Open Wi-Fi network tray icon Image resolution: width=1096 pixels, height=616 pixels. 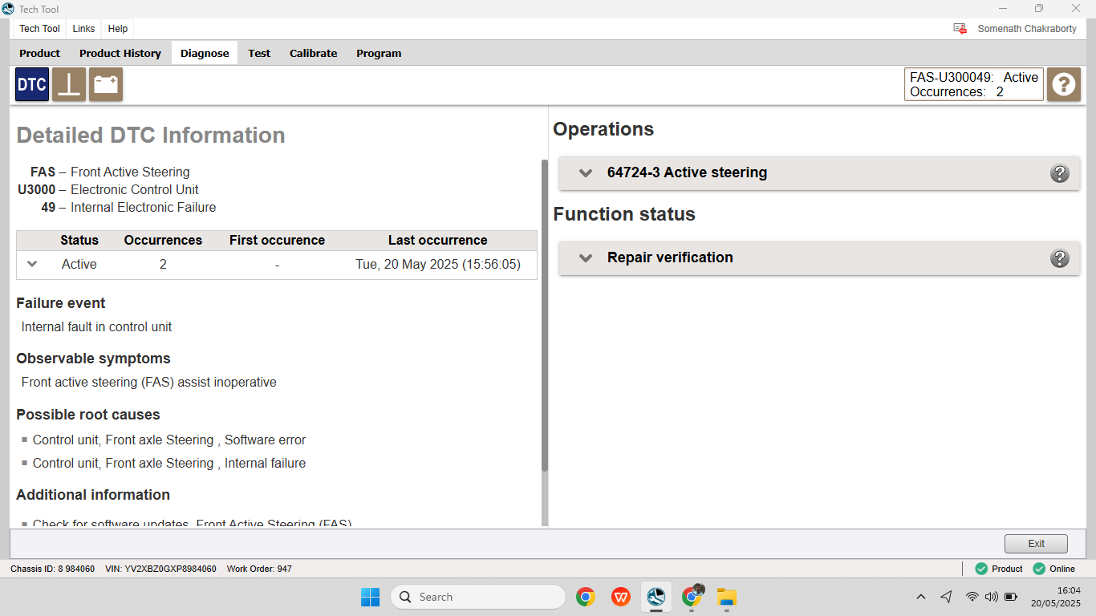(x=972, y=597)
